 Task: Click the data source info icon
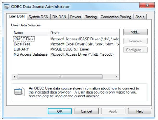pyautogui.click(x=19, y=92)
